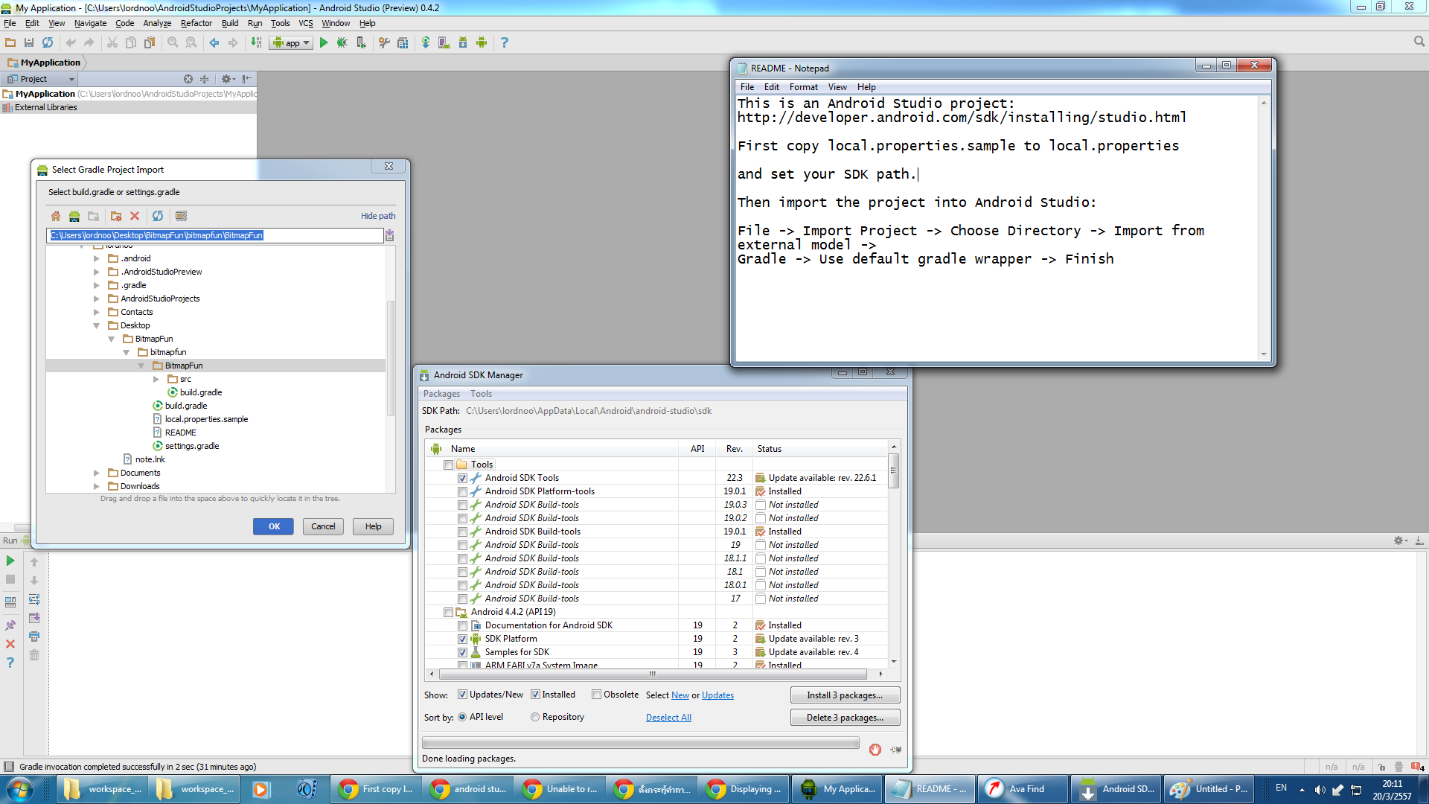Screen dimensions: 1429x804
Task: Toggle Android SDK Tools checkbox
Action: 462,478
